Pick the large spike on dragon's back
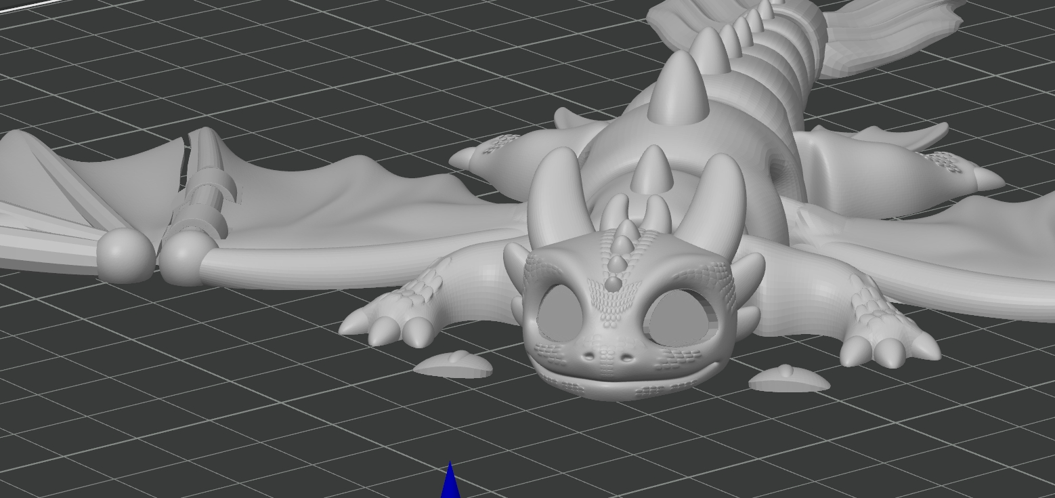 tap(679, 88)
